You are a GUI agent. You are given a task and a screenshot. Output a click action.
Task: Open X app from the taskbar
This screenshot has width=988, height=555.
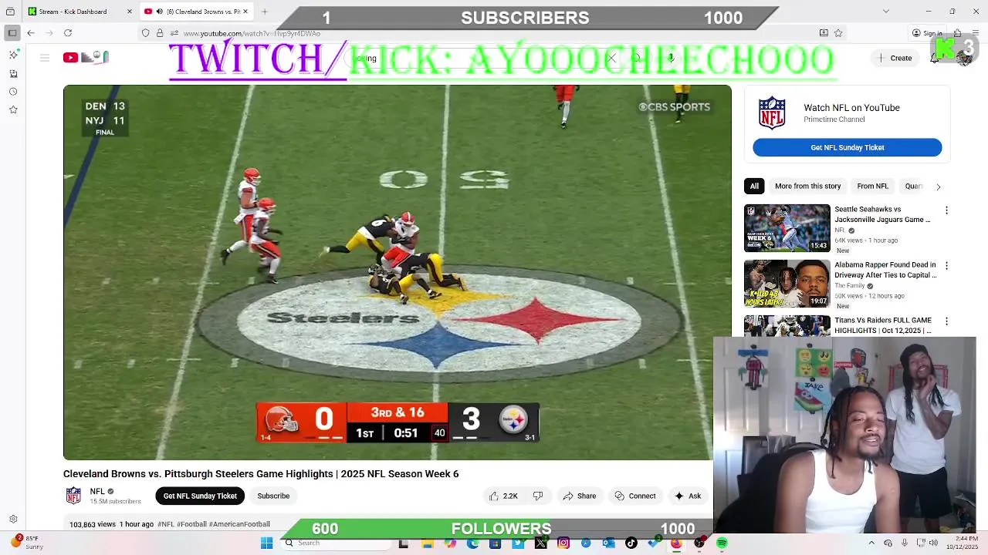tap(540, 543)
